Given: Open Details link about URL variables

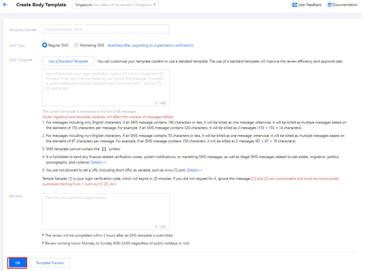Looking at the screenshot, I should coord(195,170).
